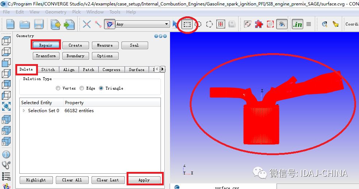Open the Geometry menu
Screen dimensions: 359x189
(55, 12)
